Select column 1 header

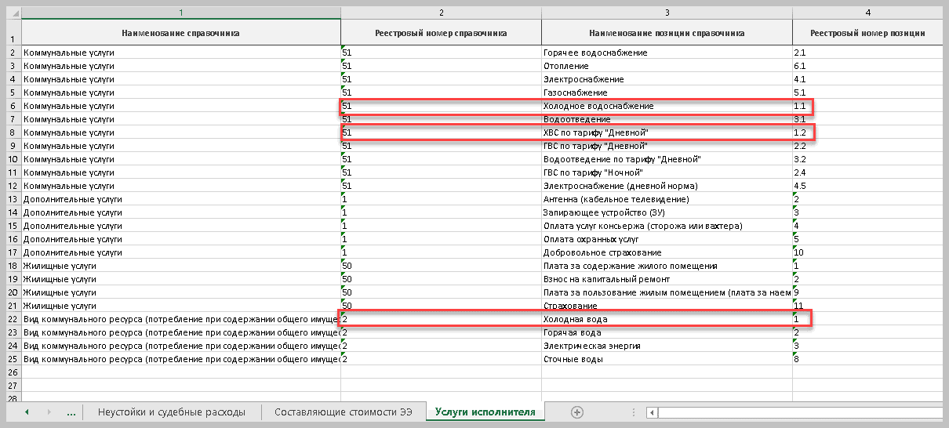[180, 13]
